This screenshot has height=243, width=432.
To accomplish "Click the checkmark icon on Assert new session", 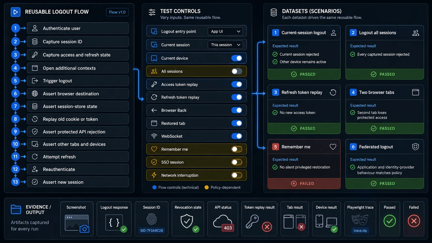I will [35, 182].
